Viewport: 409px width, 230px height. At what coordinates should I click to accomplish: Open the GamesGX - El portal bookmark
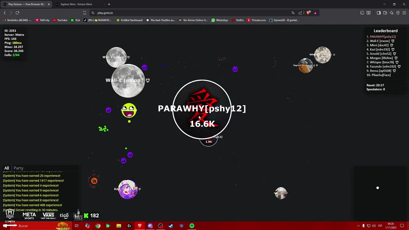point(284,20)
